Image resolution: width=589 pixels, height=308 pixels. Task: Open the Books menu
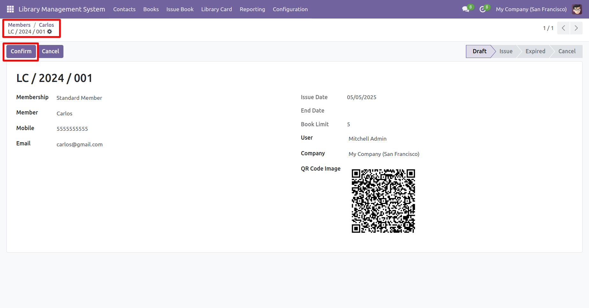pyautogui.click(x=151, y=9)
